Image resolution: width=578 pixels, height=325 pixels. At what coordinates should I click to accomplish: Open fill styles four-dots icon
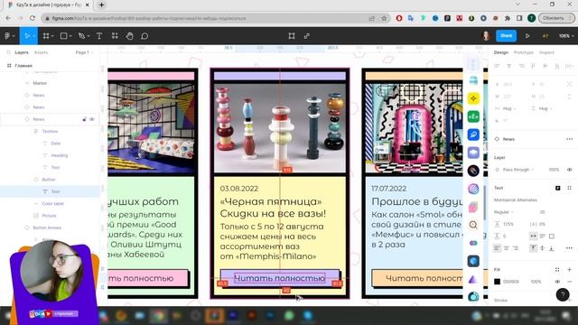click(x=557, y=269)
